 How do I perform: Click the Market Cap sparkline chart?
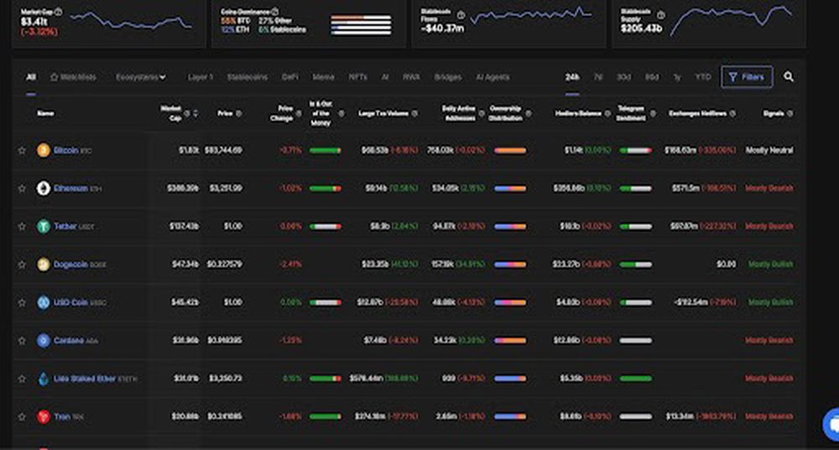point(131,20)
